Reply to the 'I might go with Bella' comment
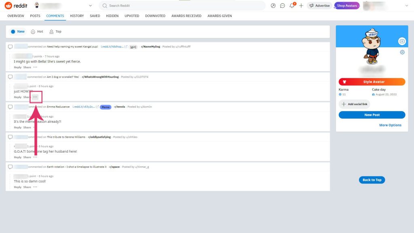The width and height of the screenshot is (414, 233). [18, 67]
